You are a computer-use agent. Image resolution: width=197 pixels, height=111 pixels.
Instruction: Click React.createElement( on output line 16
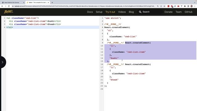(x=138, y=64)
